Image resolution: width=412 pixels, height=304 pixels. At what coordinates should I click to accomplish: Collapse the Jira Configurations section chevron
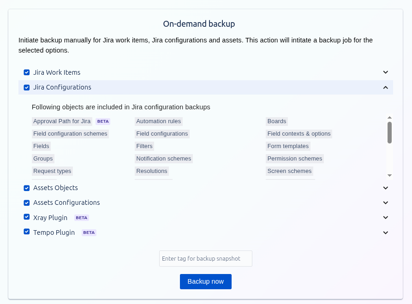[386, 87]
